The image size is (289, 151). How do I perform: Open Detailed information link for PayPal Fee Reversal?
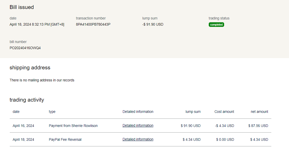click(138, 139)
